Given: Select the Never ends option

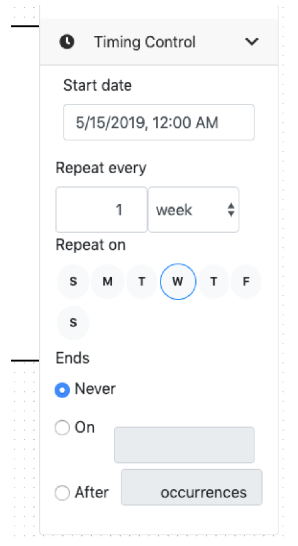Looking at the screenshot, I should tap(62, 389).
